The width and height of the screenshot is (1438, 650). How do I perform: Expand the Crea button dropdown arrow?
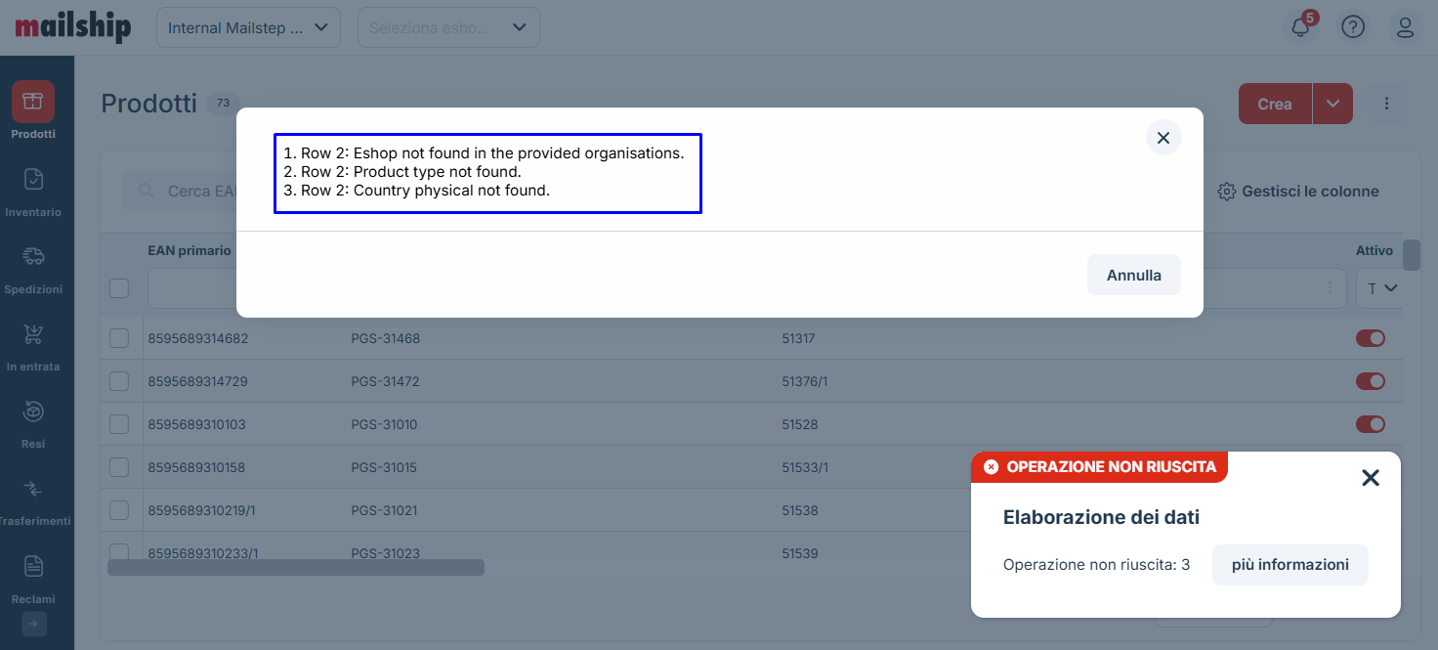1332,104
